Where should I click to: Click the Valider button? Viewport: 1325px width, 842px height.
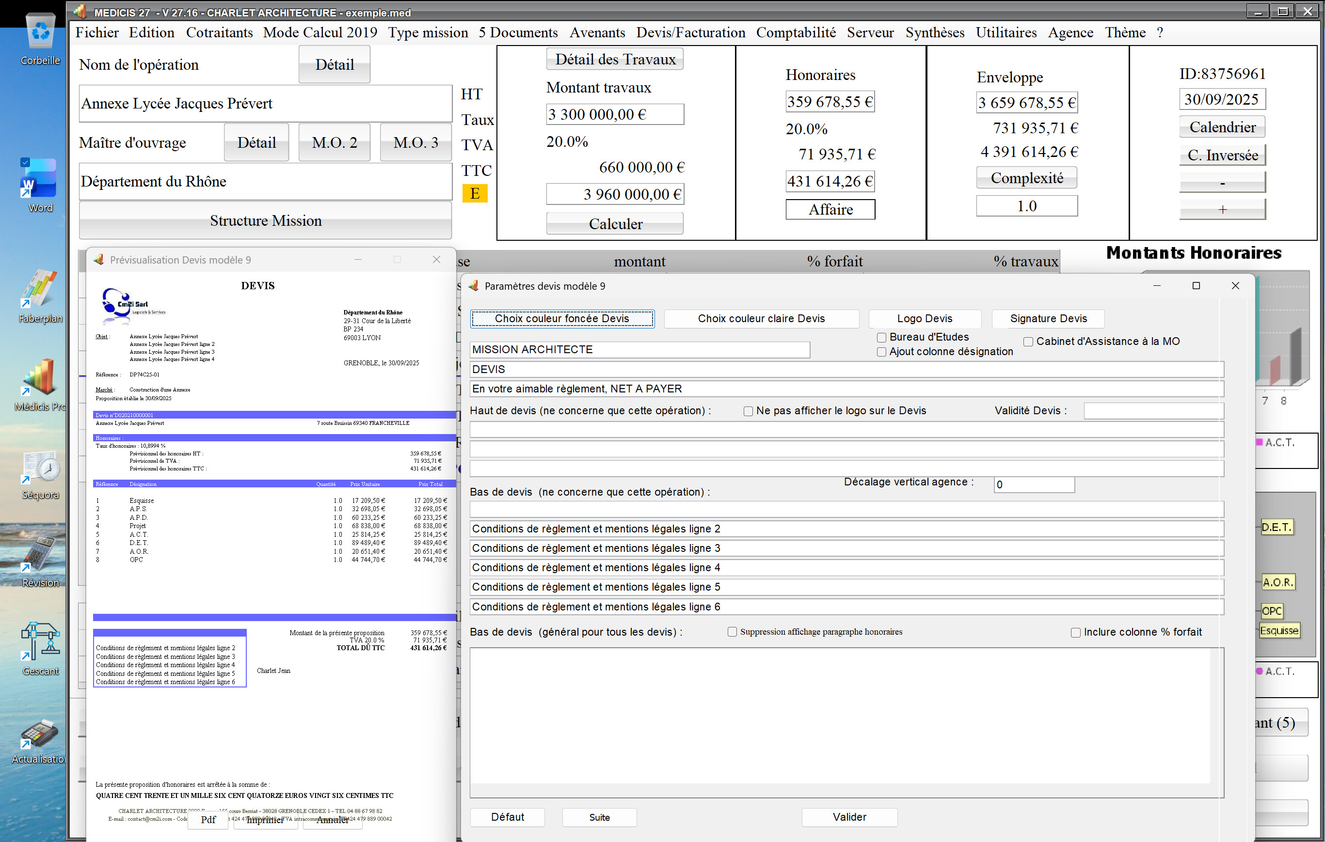coord(849,817)
